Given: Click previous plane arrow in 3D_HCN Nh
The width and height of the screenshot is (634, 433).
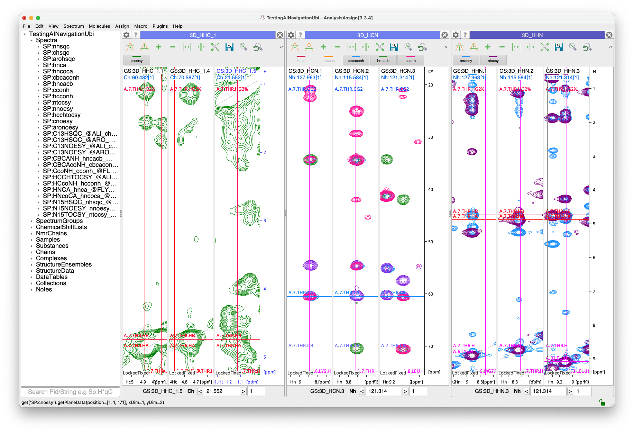Looking at the screenshot, I should pos(362,391).
